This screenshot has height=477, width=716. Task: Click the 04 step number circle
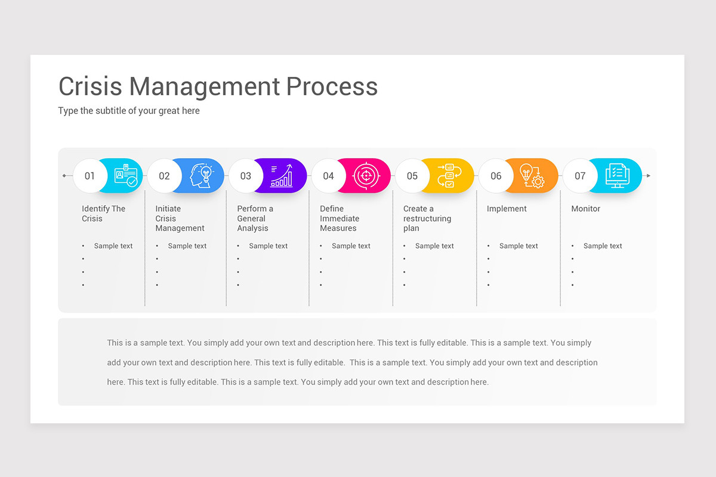click(329, 176)
